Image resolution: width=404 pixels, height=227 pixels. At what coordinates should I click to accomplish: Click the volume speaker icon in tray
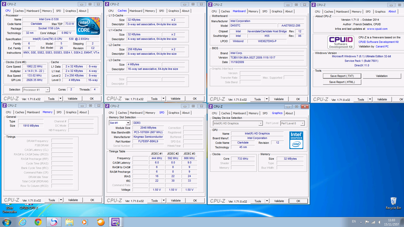pos(379,222)
